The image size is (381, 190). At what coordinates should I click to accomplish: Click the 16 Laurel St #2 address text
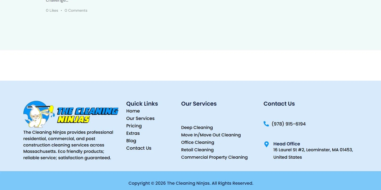(x=313, y=153)
